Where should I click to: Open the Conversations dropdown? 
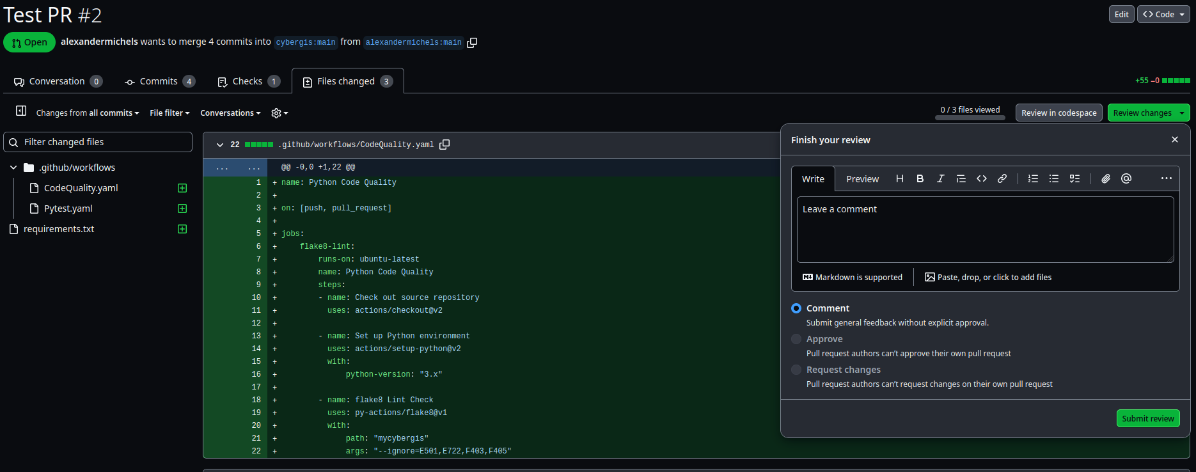click(x=230, y=113)
